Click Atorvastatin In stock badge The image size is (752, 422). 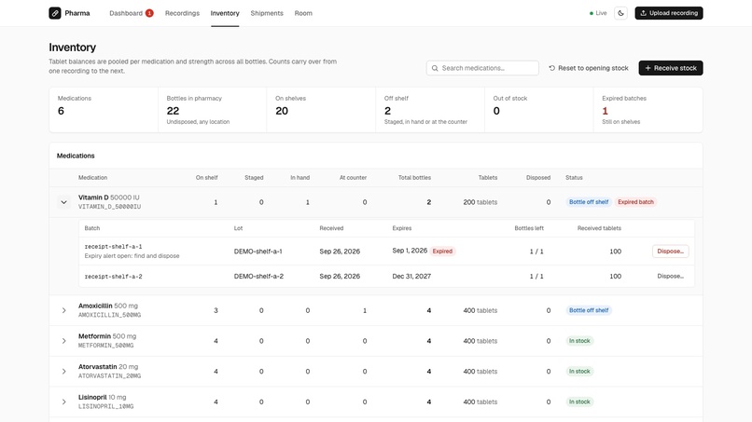[x=579, y=371]
